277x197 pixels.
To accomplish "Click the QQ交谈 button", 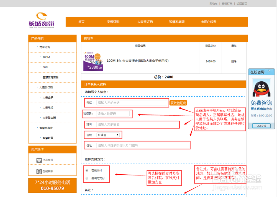I will [x=261, y=126].
